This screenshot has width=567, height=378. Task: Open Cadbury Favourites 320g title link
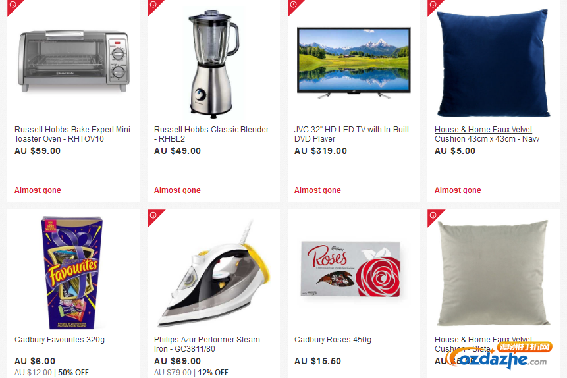click(60, 340)
